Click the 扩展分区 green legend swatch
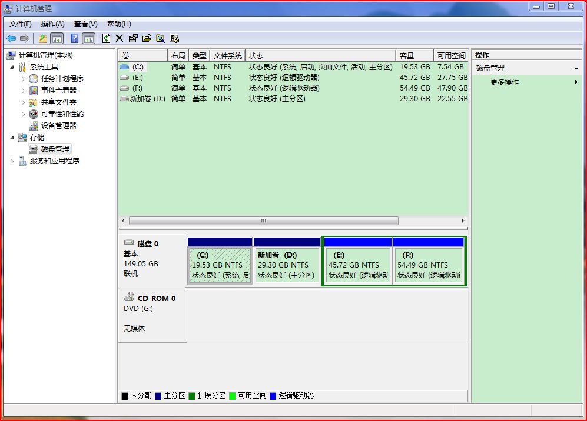The height and width of the screenshot is (421, 587). [x=192, y=396]
